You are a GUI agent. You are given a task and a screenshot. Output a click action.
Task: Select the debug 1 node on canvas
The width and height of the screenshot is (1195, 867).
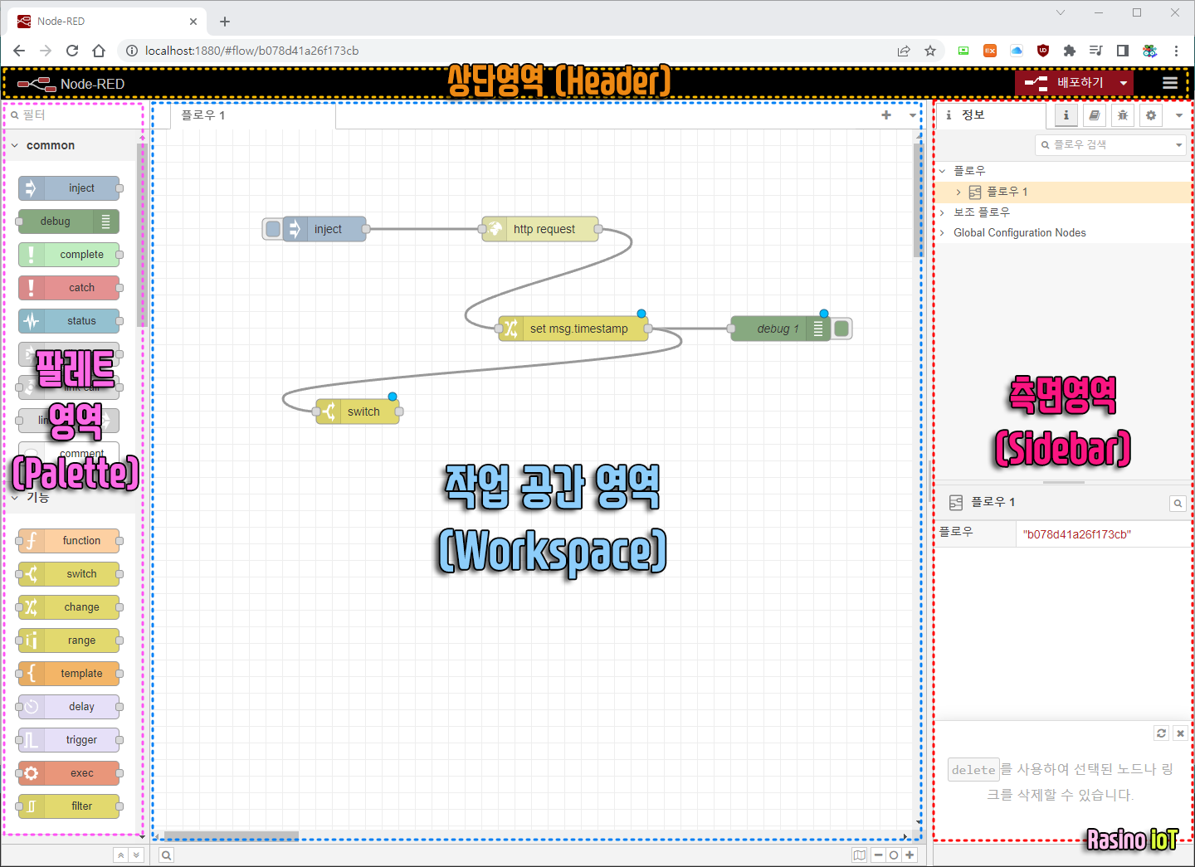[x=780, y=329]
